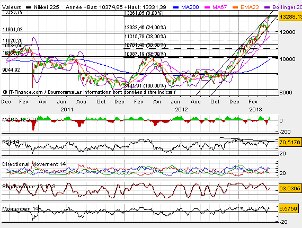Select the horizontal level label 13353,79
302x228 pixels.
(x=13, y=12)
